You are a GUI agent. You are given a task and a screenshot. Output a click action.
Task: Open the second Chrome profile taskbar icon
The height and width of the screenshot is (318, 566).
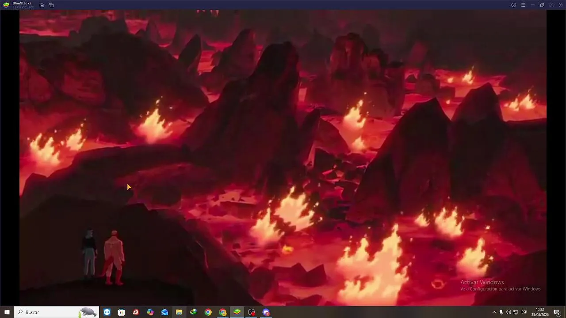tap(222, 312)
